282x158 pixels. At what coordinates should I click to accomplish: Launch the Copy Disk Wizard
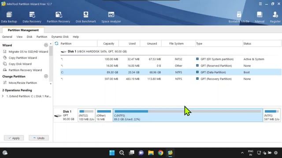(18, 64)
